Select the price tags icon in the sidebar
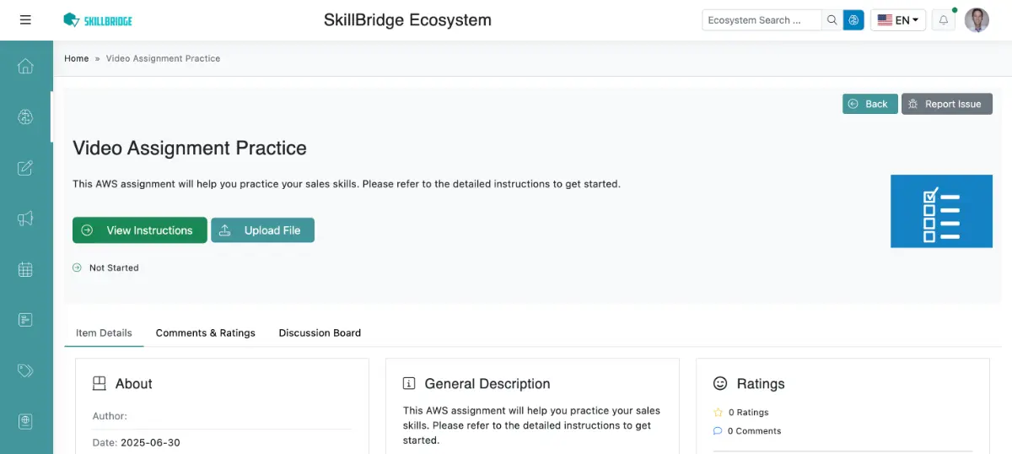 click(x=25, y=370)
